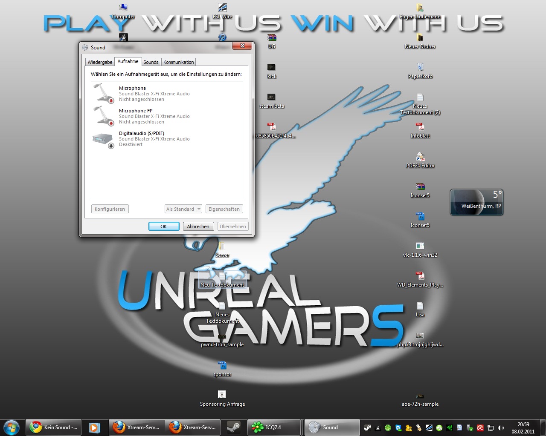
Task: Click the safely remove hardware tray icon
Action: (470, 428)
